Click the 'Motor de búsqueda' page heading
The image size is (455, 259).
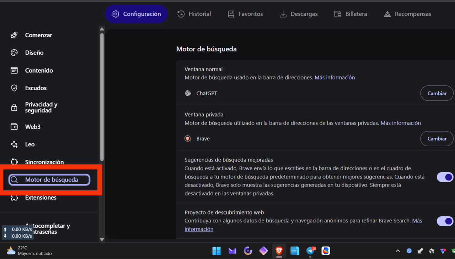point(207,49)
